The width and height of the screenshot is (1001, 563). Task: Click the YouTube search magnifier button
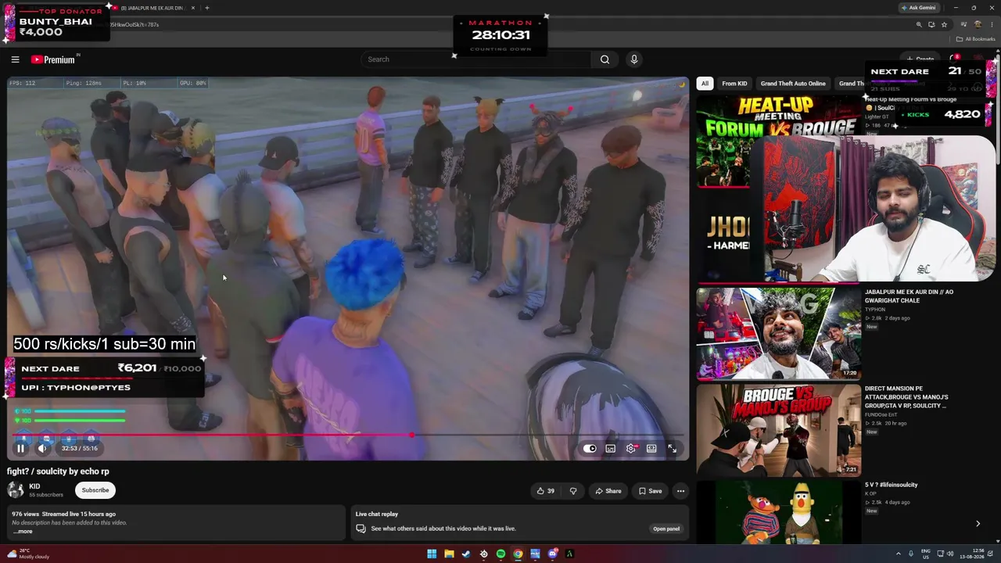point(605,59)
